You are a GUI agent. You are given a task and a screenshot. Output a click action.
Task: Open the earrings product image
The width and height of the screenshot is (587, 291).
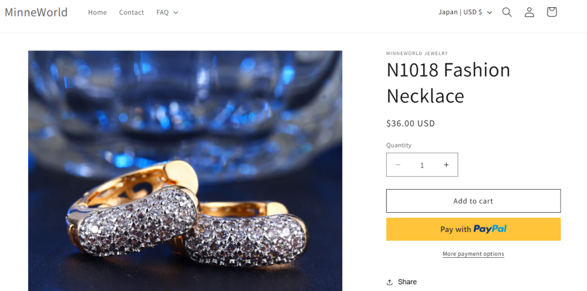pyautogui.click(x=185, y=171)
